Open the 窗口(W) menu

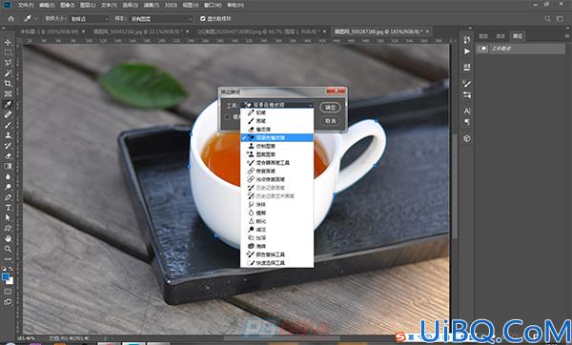pos(213,5)
